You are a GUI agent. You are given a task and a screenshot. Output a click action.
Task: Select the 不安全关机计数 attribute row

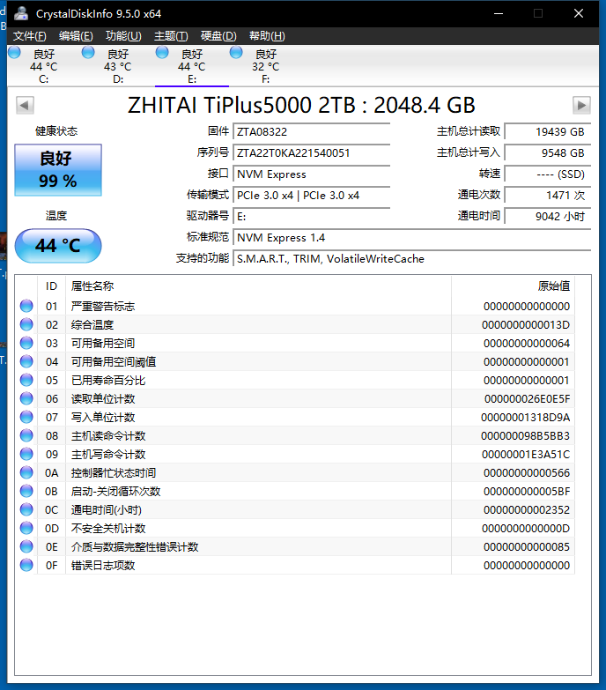click(x=295, y=528)
